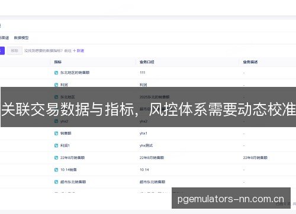This screenshot has height=214, width=296.
Task: Click the 指标 column header
Action: click(x=58, y=62)
